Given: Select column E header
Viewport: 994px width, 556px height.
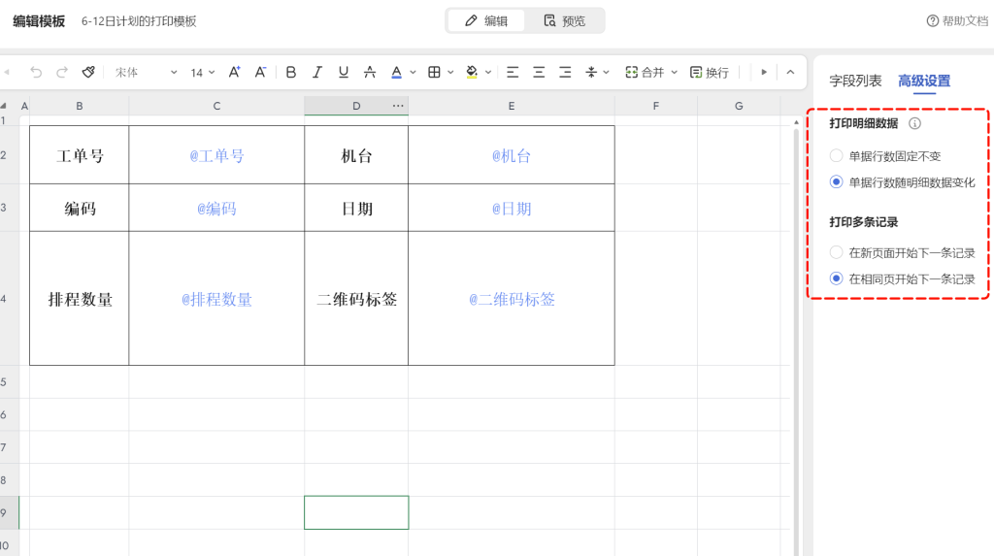Looking at the screenshot, I should coord(512,106).
